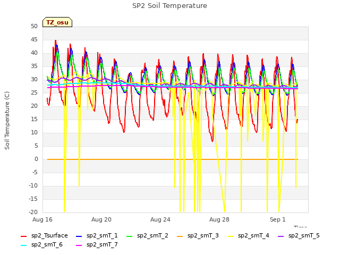
Task: Click the 50 y-axis tick label
Action: (x=34, y=27)
